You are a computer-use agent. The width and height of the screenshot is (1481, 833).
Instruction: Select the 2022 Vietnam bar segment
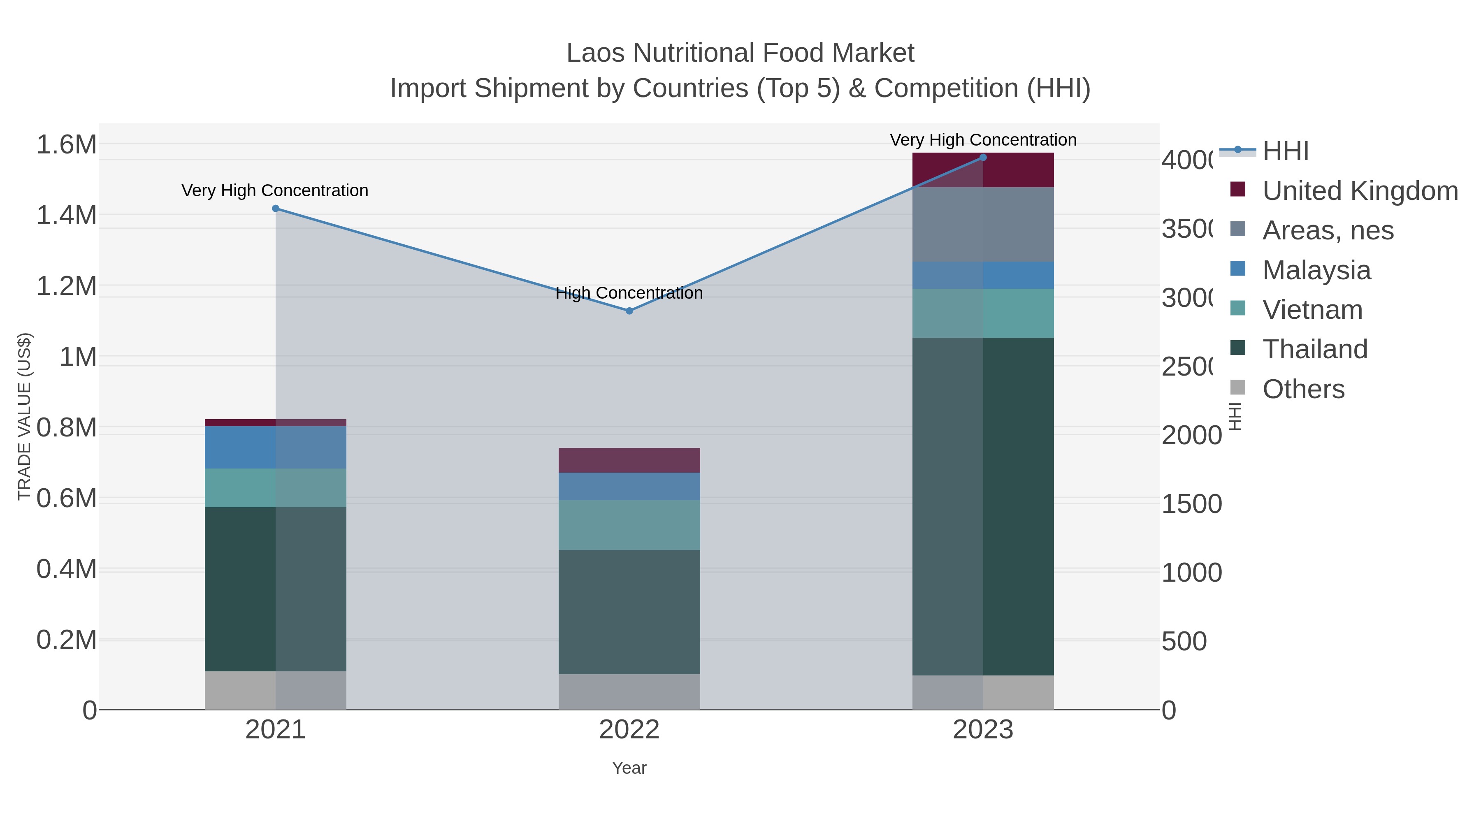[x=629, y=525]
